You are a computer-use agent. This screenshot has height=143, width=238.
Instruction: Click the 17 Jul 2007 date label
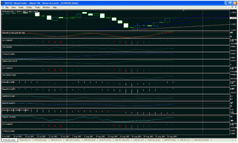click(6, 136)
